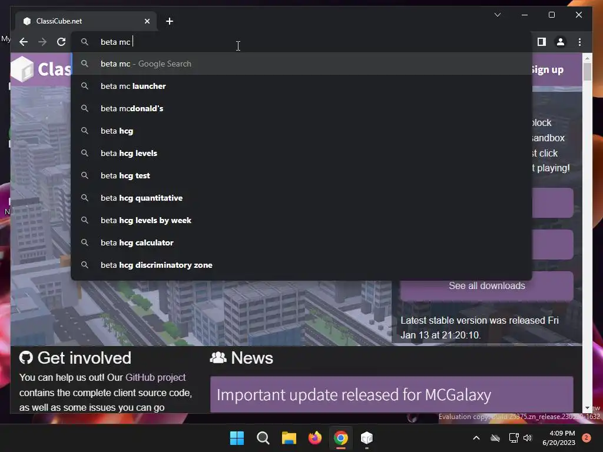Expand the tab search dropdown arrow
The width and height of the screenshot is (603, 452).
[x=497, y=15]
